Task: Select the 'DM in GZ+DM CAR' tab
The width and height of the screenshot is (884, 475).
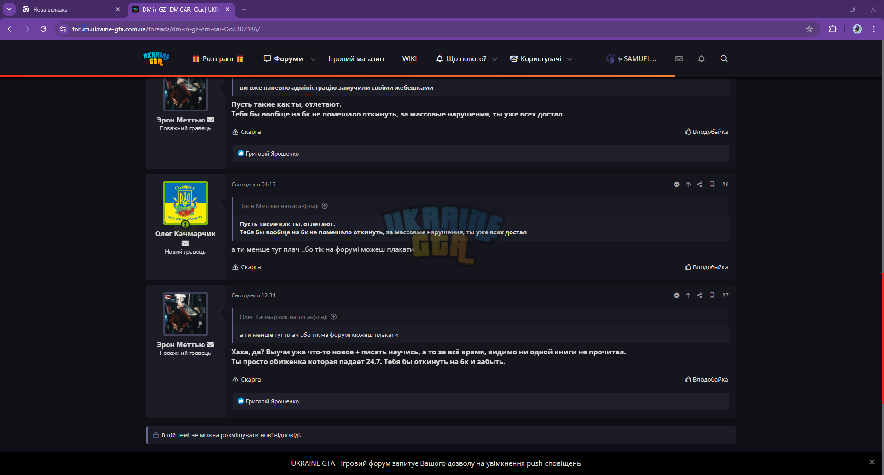Action: 181,9
